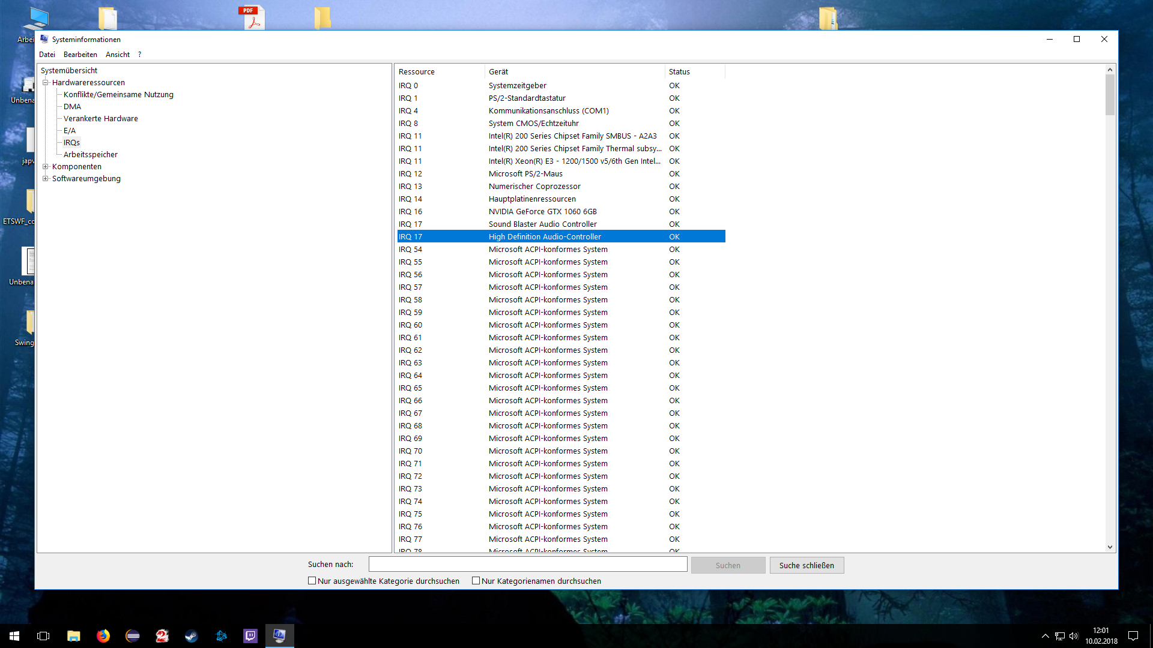Expand the Softwareumgebung tree node
The height and width of the screenshot is (648, 1153).
(x=45, y=179)
